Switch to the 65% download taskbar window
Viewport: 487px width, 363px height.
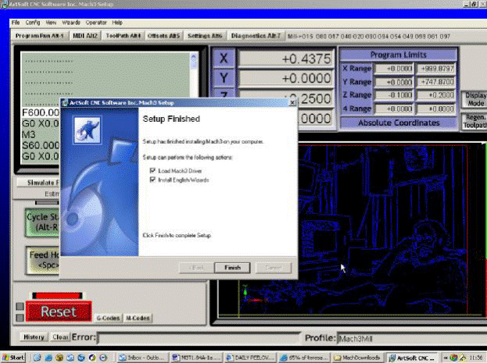pyautogui.click(x=304, y=358)
